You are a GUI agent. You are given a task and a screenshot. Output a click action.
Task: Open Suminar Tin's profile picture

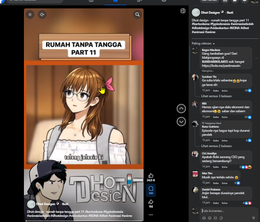click(195, 77)
